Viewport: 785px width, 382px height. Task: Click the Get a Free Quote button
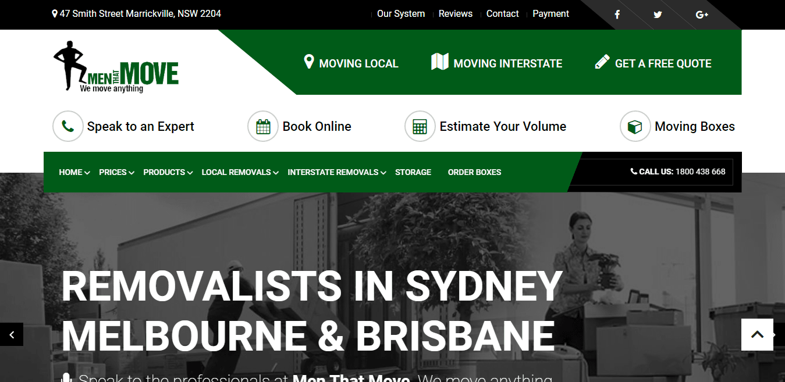653,63
